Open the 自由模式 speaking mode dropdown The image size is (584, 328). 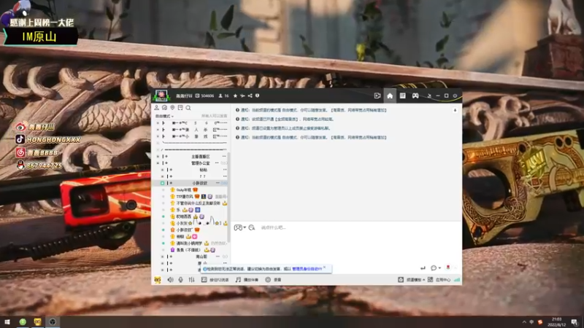point(164,116)
